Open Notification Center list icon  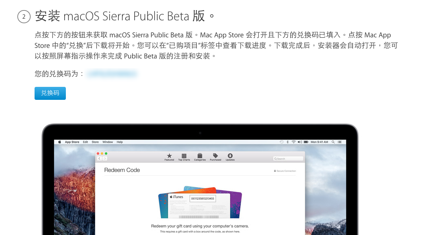(339, 142)
